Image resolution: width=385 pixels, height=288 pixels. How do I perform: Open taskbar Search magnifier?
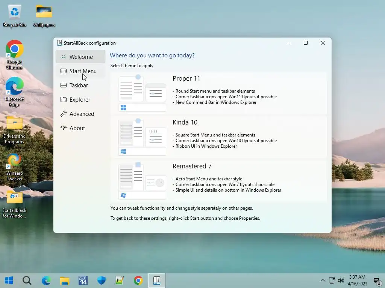click(27, 280)
